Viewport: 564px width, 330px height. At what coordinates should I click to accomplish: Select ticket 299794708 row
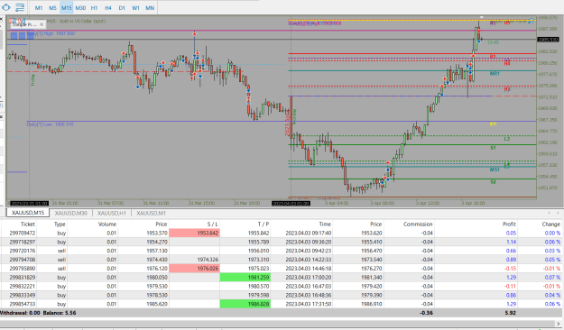[281, 260]
